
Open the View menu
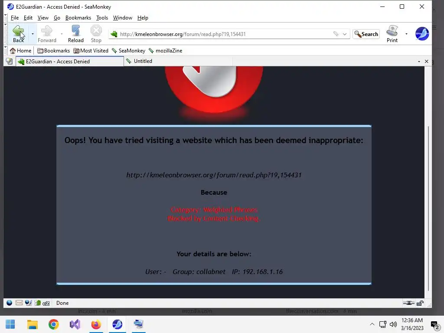[43, 17]
